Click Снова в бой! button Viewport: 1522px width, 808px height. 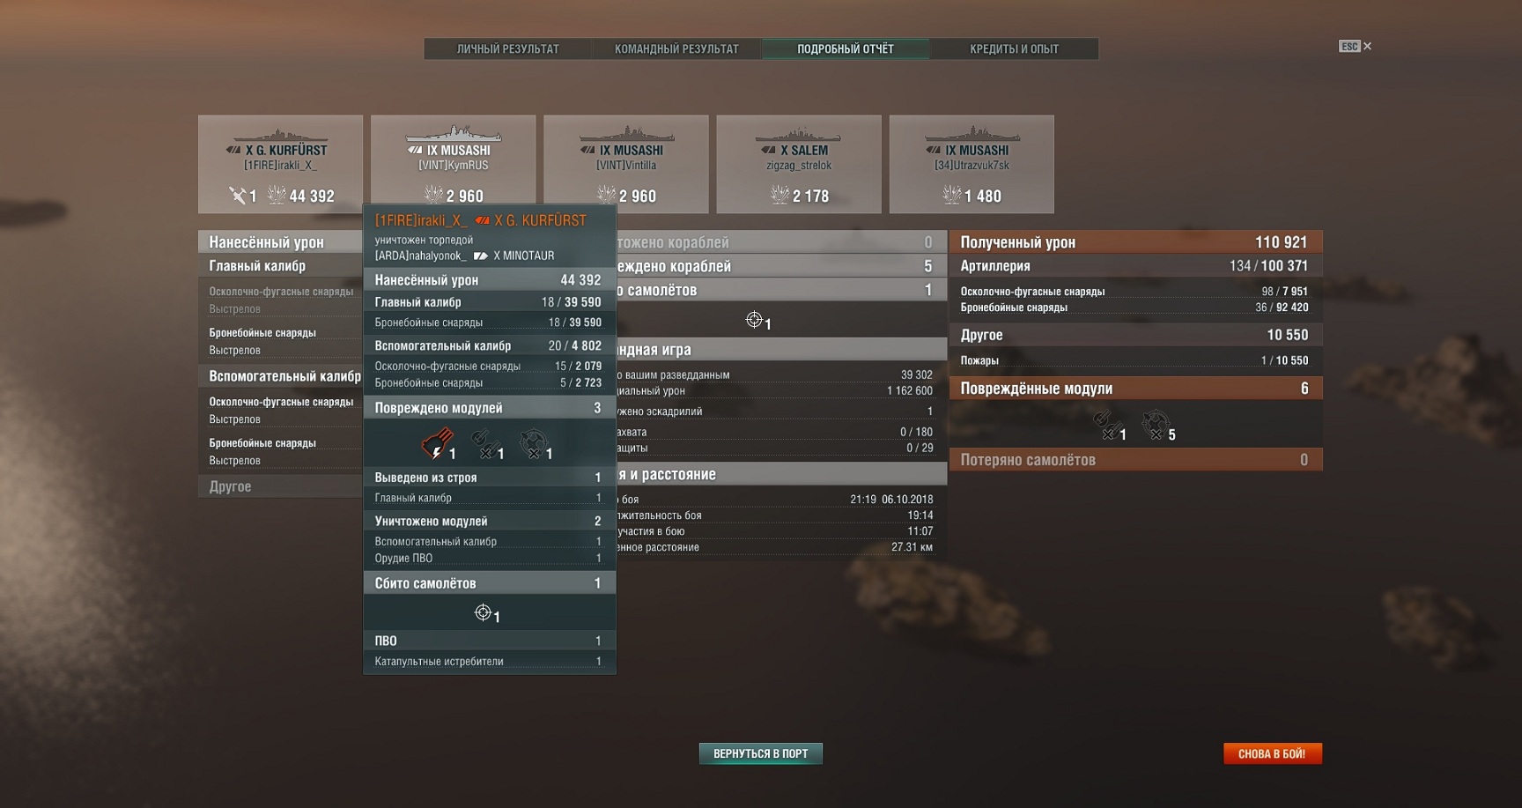pyautogui.click(x=1272, y=753)
